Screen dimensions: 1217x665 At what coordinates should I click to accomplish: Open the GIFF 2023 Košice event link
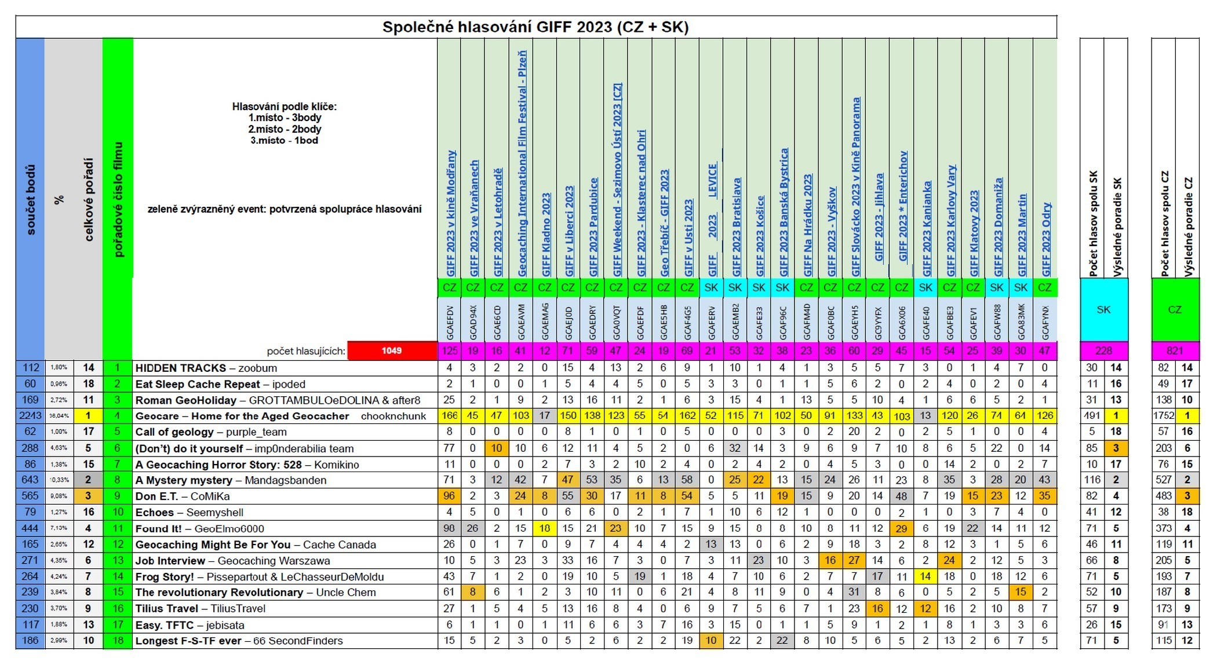[760, 236]
